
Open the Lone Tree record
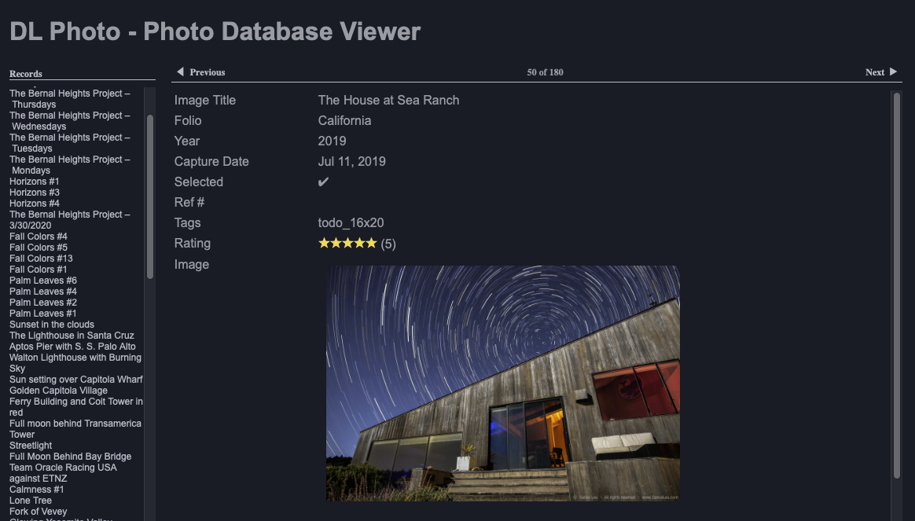31,501
